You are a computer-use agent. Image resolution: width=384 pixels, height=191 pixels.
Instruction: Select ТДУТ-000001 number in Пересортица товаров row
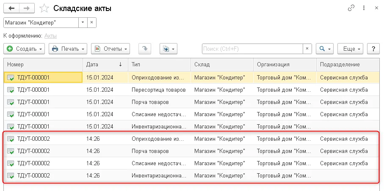(x=33, y=90)
